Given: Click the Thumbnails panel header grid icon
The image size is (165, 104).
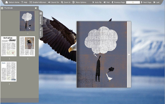Looking at the screenshot, I should (2, 8).
